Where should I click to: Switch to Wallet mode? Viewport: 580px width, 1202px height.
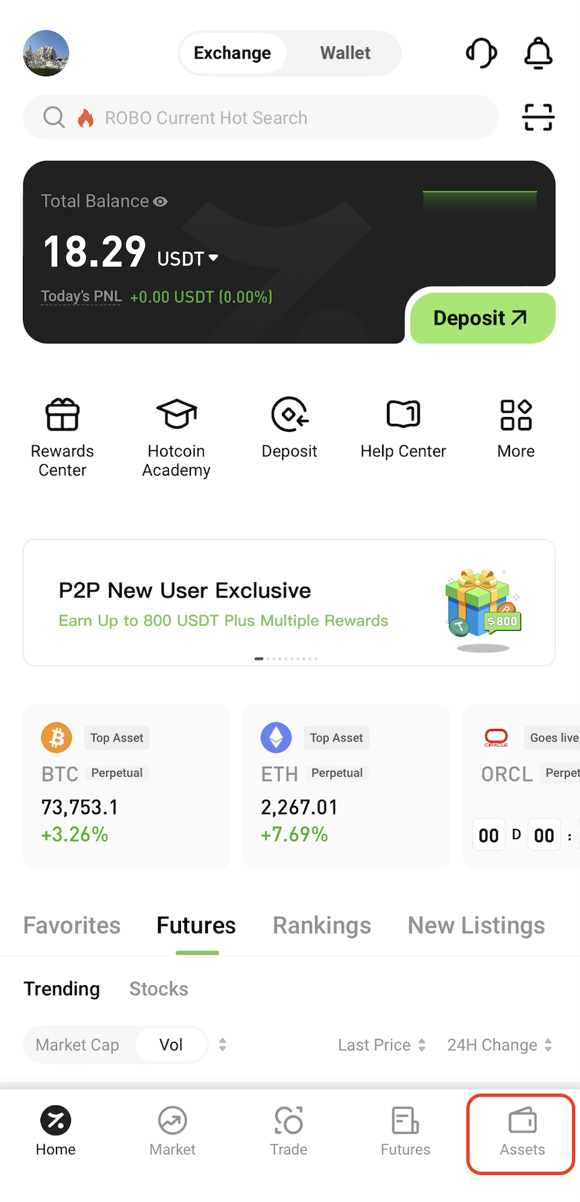pos(345,53)
